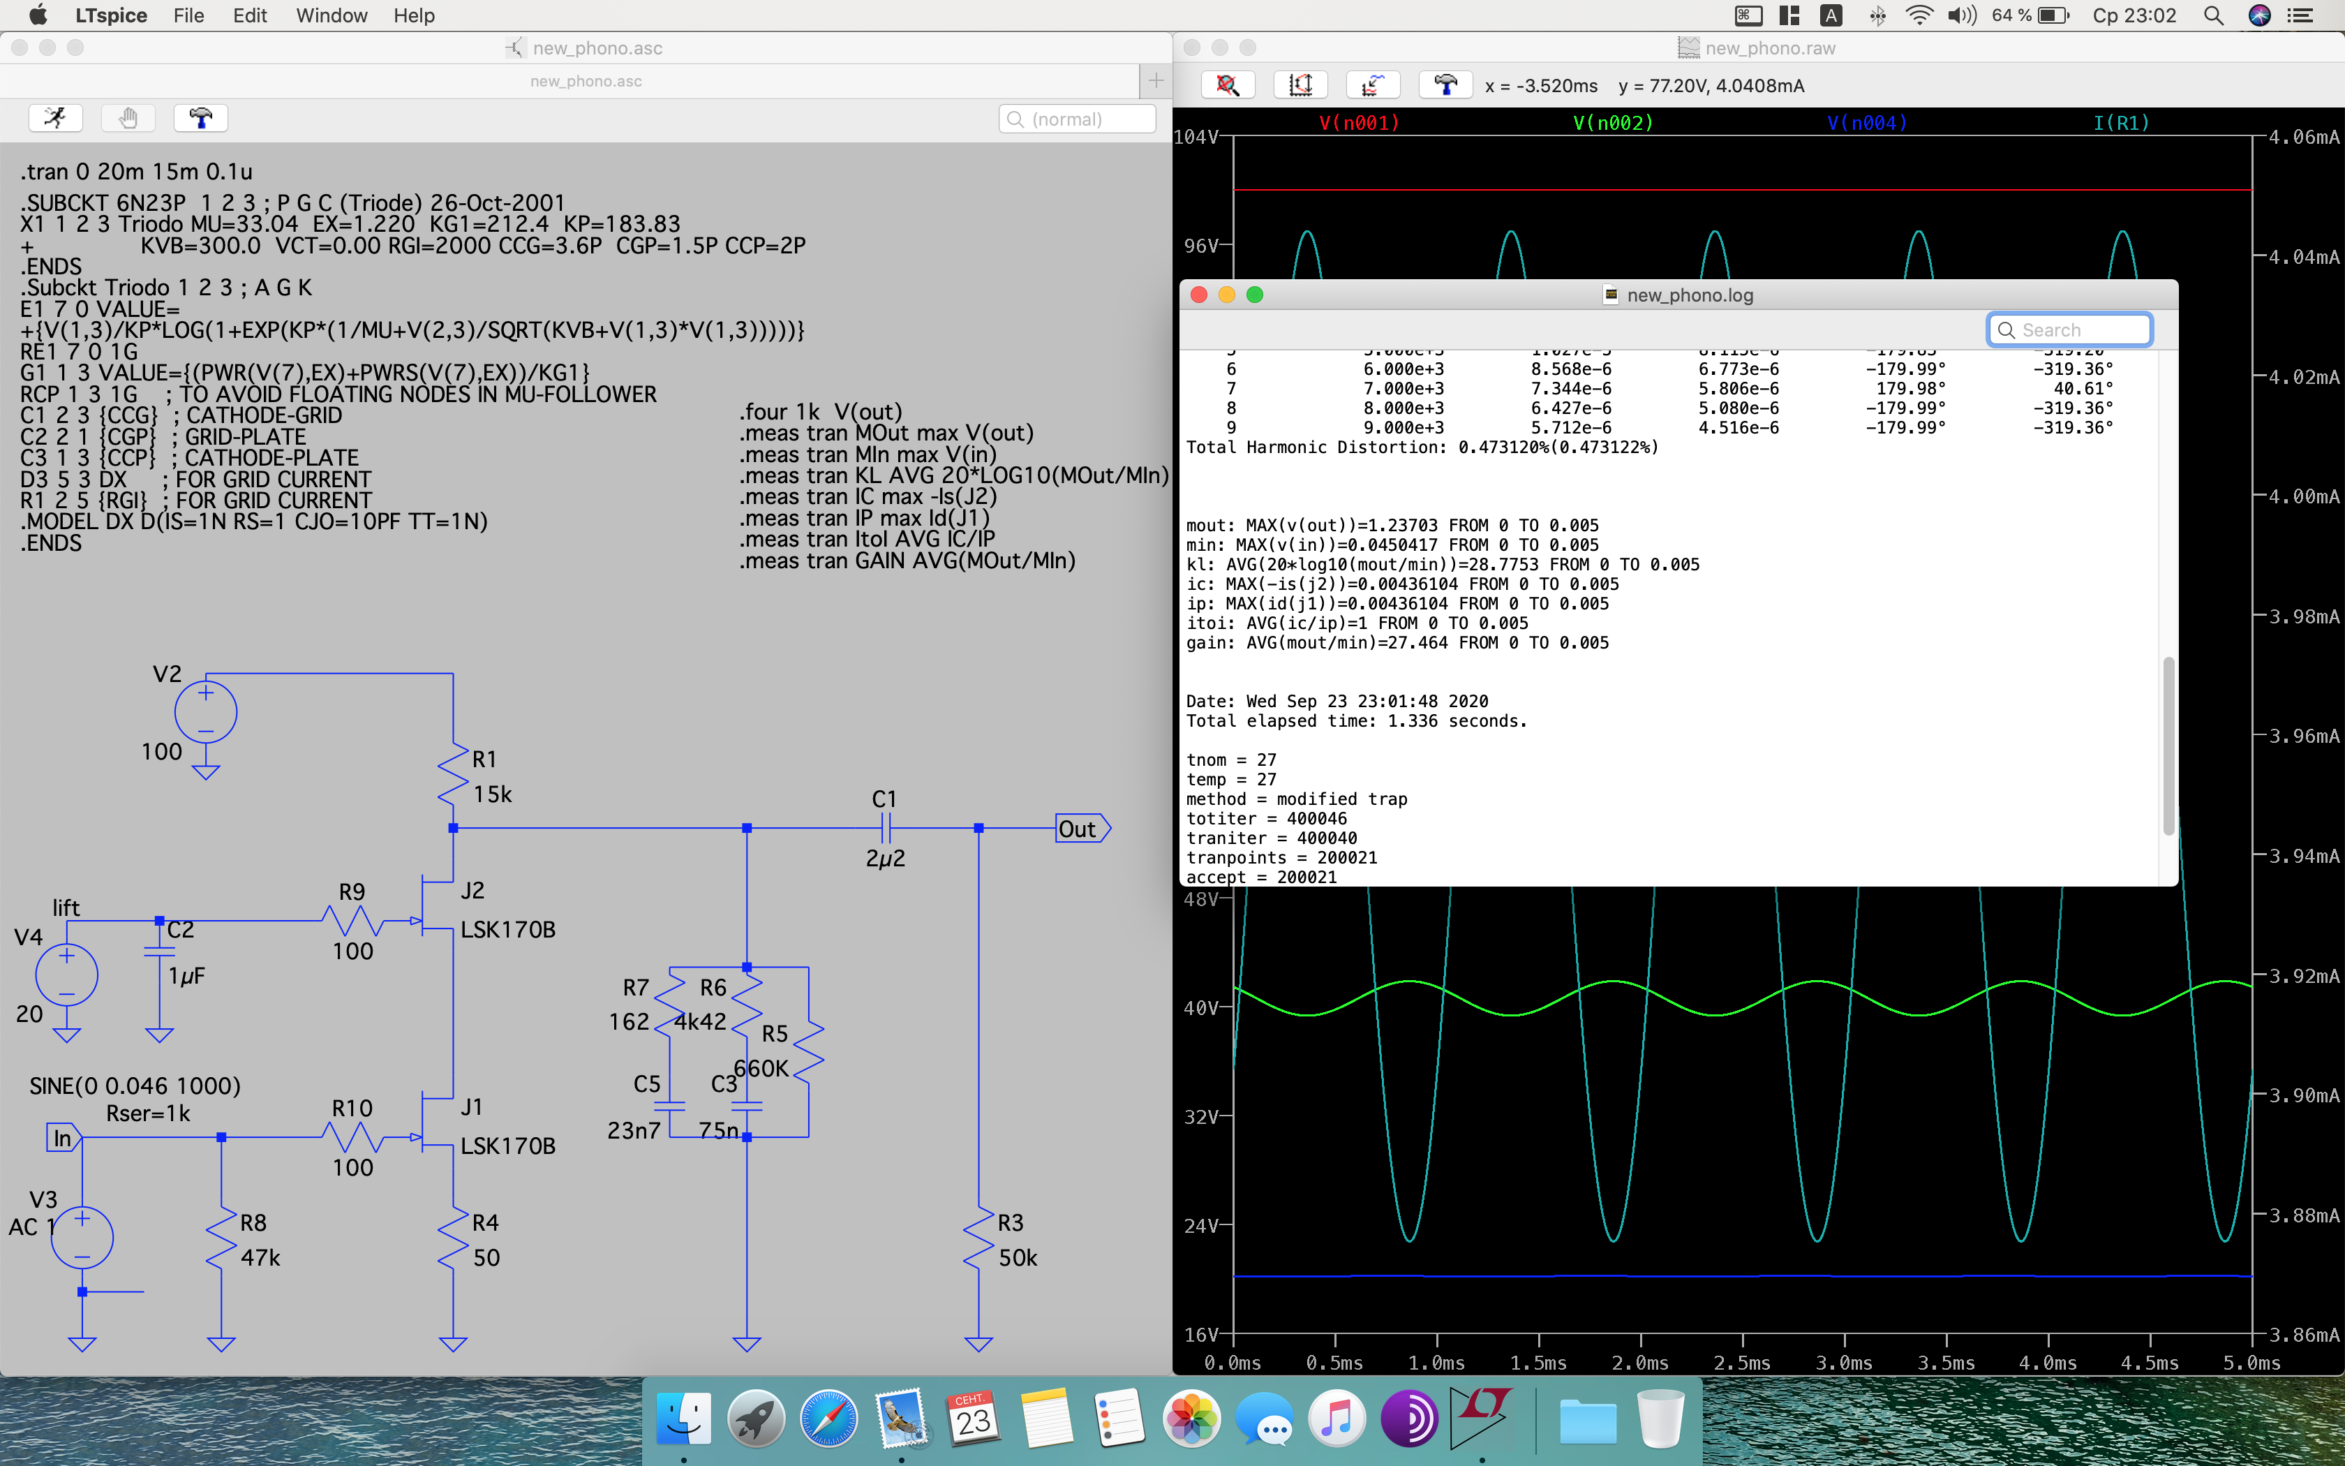
Task: Open hammer settings in waveform window
Action: (x=1445, y=85)
